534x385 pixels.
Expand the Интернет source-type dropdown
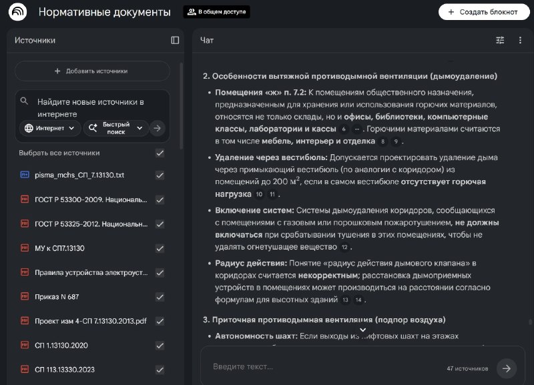[49, 128]
